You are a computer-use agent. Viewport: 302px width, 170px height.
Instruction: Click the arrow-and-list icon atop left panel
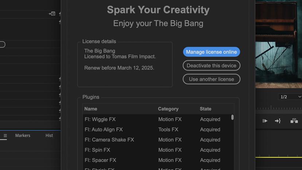[52, 14]
